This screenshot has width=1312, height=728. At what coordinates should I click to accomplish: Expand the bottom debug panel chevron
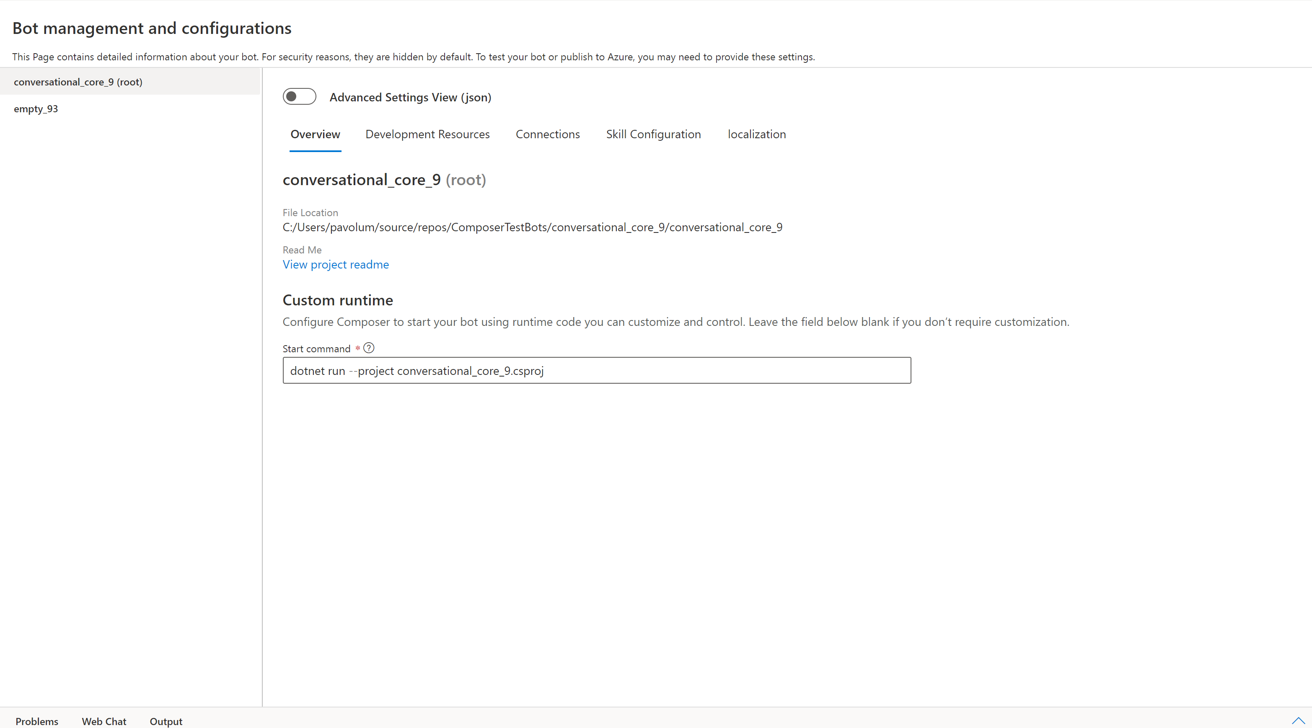point(1298,720)
